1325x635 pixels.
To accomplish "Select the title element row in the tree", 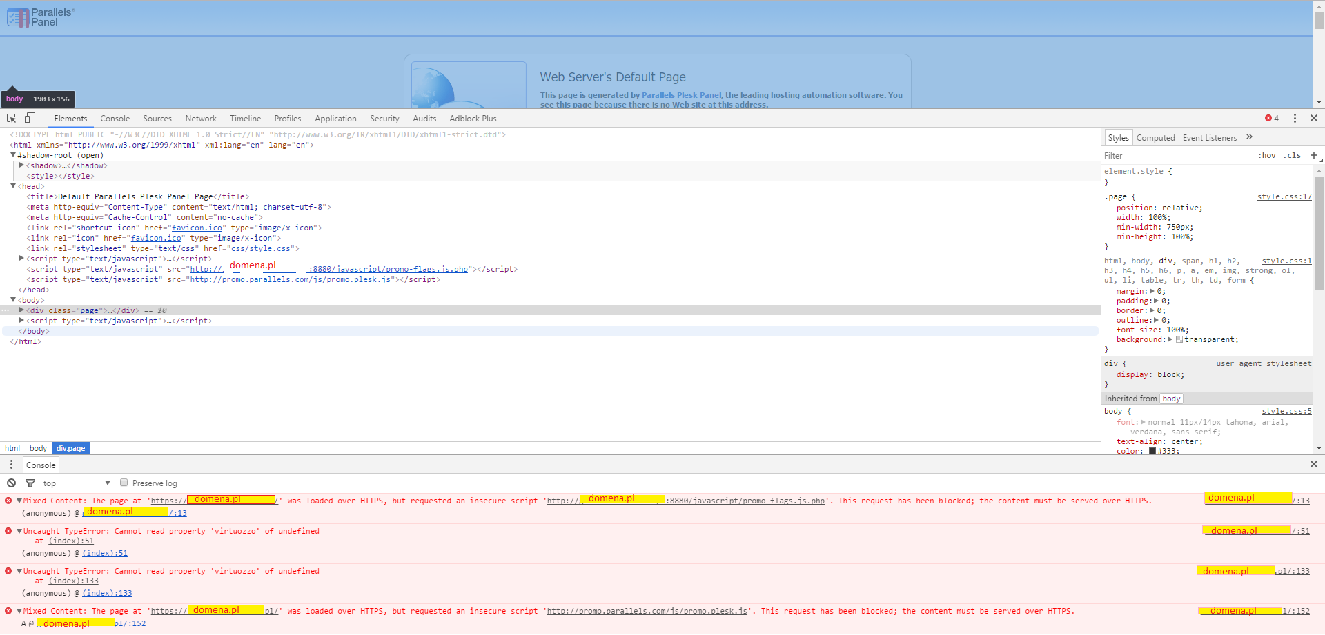I will (138, 196).
